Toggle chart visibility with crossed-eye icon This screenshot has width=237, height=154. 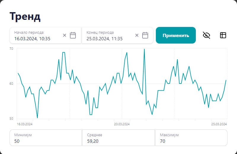[x=206, y=35]
